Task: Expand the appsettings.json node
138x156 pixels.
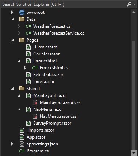Action: (12, 144)
